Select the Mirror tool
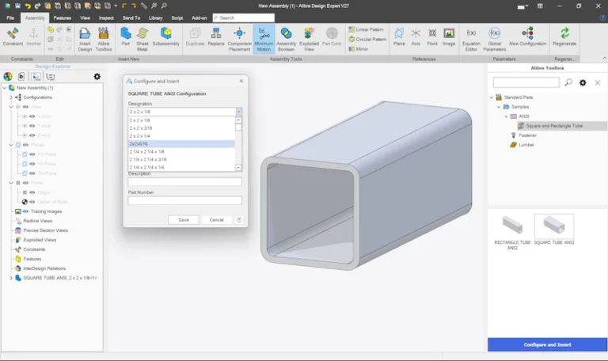 359,49
